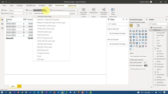Switch to the report view icon in sidebar
The width and height of the screenshot is (168, 94).
(2, 20)
